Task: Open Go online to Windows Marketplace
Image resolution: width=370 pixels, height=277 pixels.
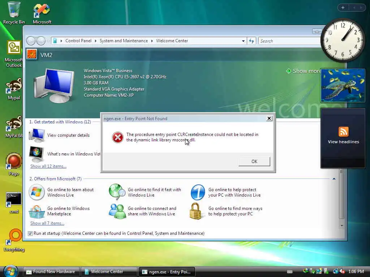Action: pyautogui.click(x=59, y=211)
